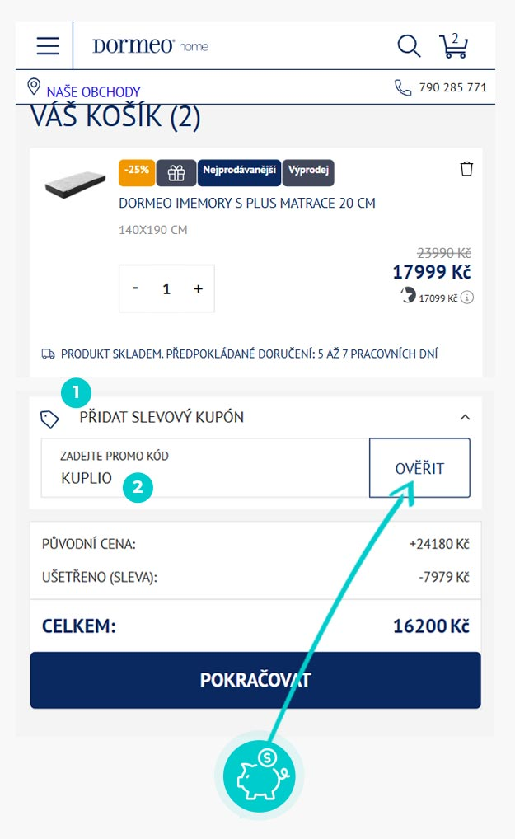
Task: Open Dormeo iMemory S Plus product title
Action: (x=247, y=203)
